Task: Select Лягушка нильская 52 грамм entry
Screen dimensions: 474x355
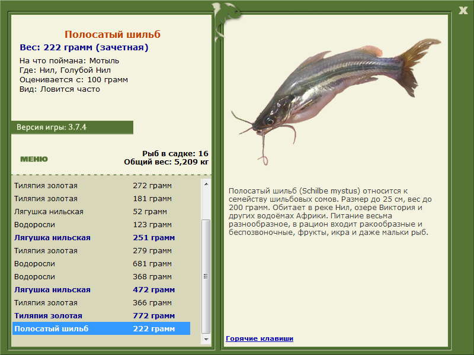Action: pyautogui.click(x=101, y=212)
